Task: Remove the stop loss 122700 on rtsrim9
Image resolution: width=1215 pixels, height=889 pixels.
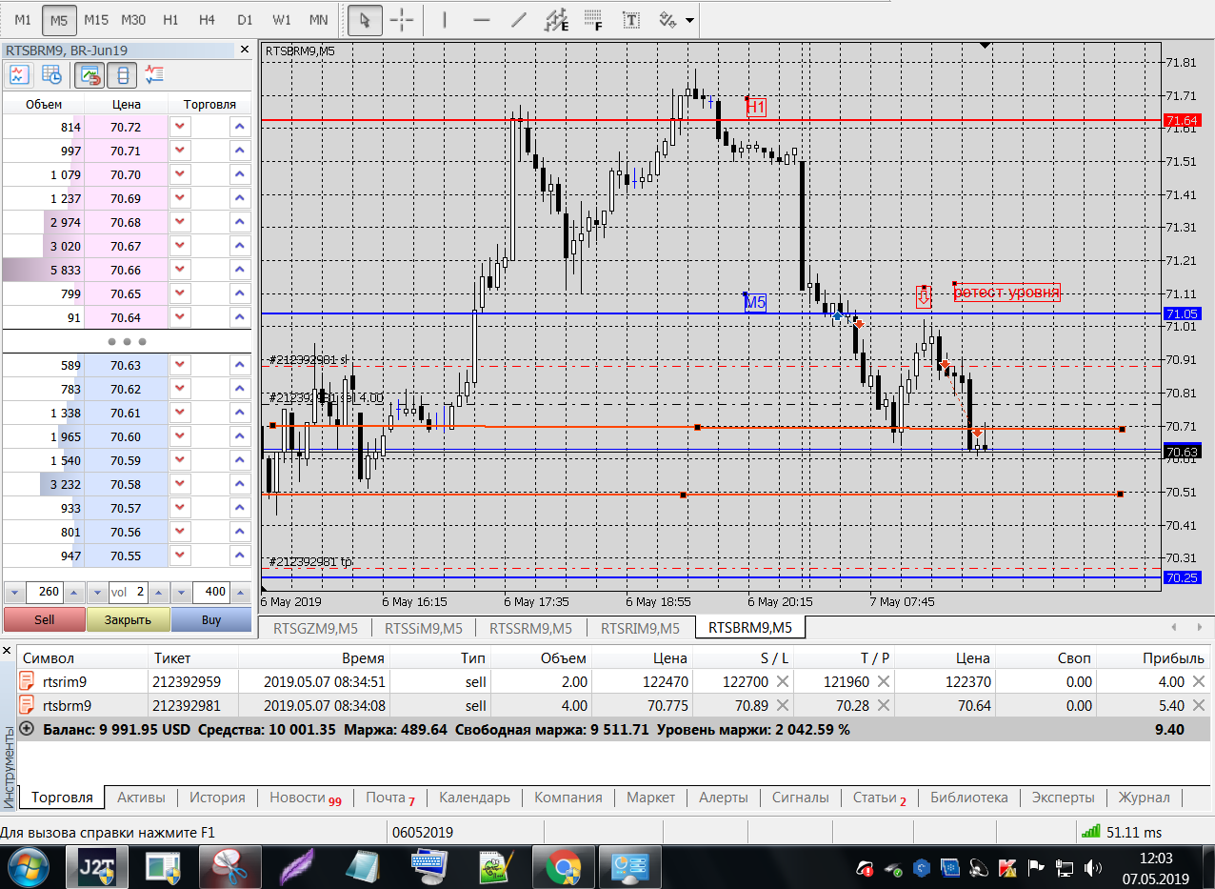Action: [783, 681]
